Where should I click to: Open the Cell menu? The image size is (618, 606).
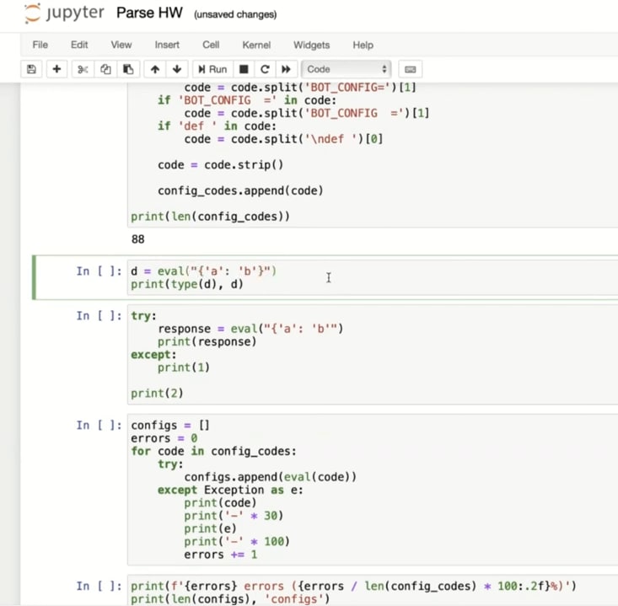pos(211,45)
